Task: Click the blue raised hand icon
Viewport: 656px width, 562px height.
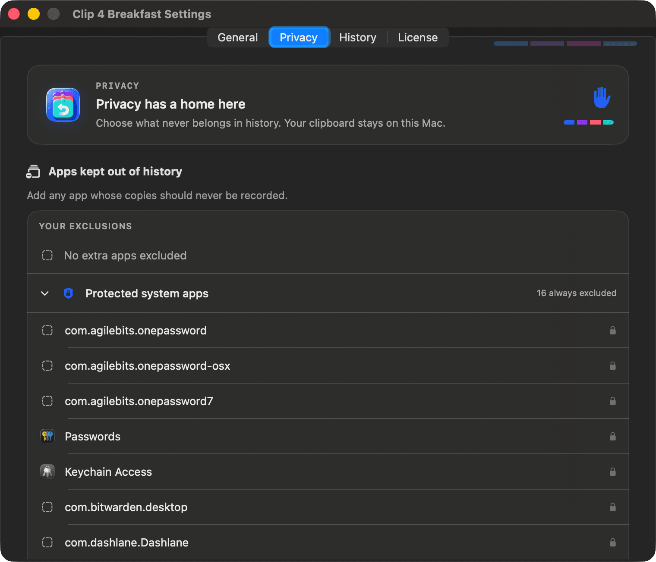Action: pos(602,97)
